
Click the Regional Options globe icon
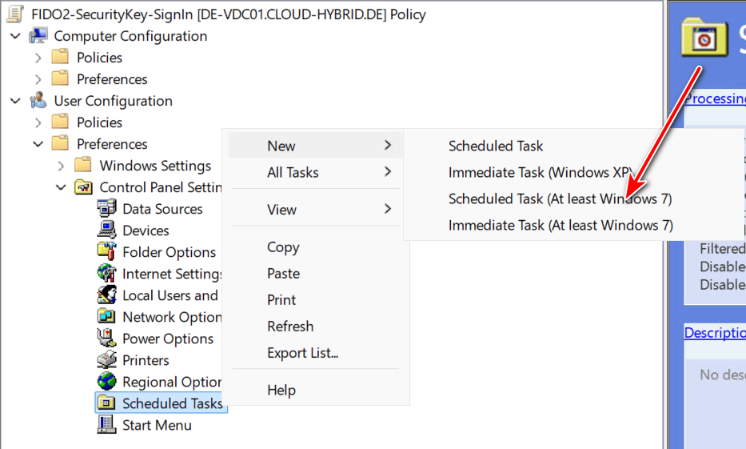(x=106, y=382)
